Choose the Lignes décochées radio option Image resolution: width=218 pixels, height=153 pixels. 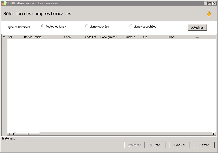click(x=131, y=26)
